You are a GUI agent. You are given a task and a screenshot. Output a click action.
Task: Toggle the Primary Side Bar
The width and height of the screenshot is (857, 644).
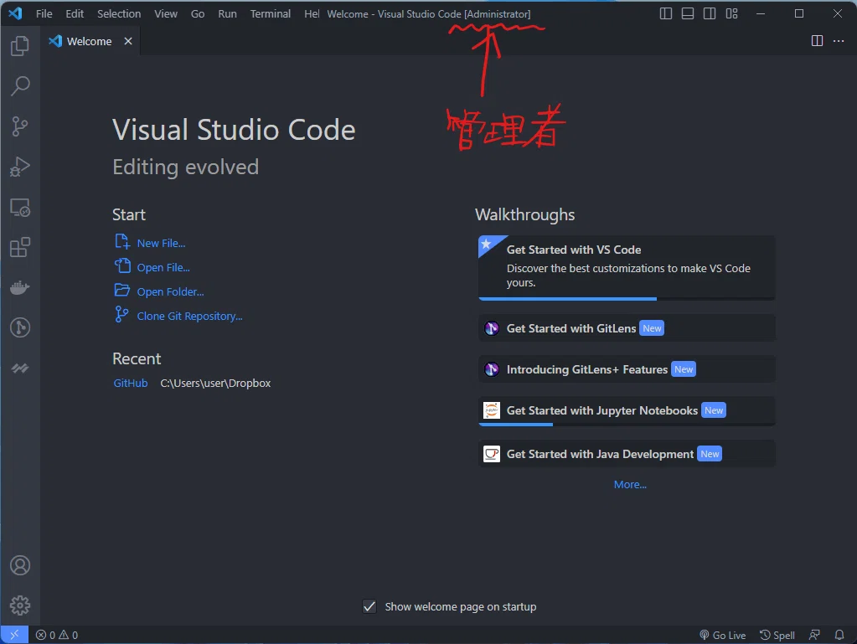(x=666, y=13)
